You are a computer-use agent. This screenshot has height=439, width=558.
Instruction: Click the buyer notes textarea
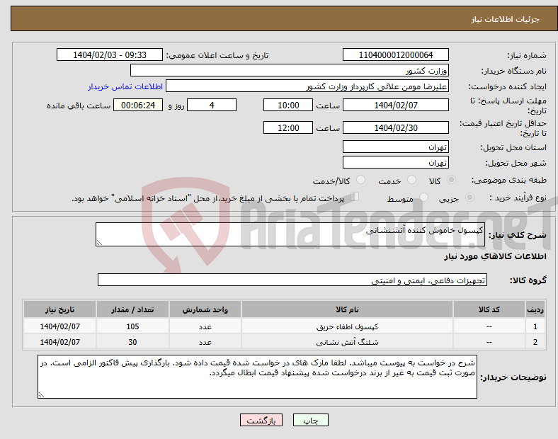coord(257,377)
